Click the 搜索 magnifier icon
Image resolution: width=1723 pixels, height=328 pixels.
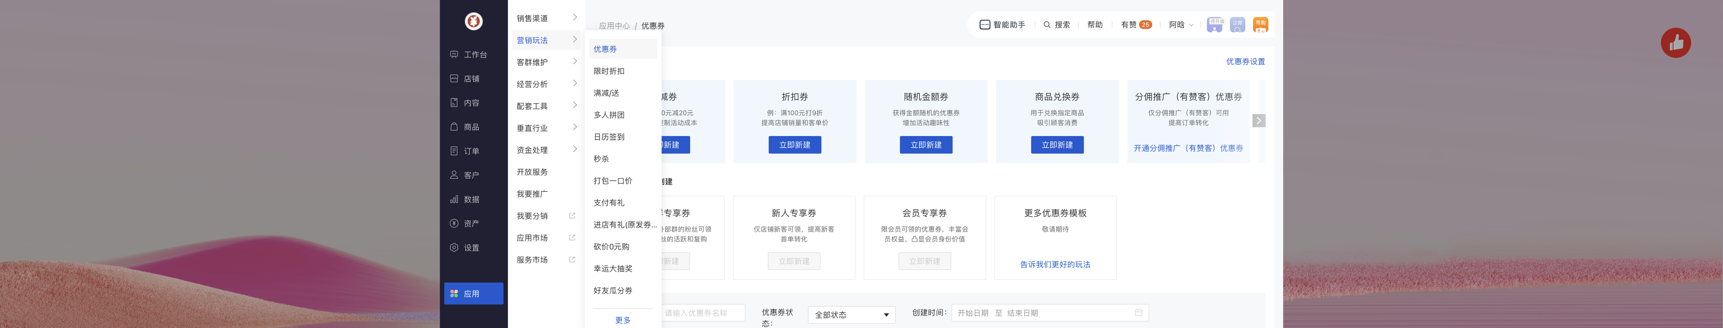(x=1047, y=25)
